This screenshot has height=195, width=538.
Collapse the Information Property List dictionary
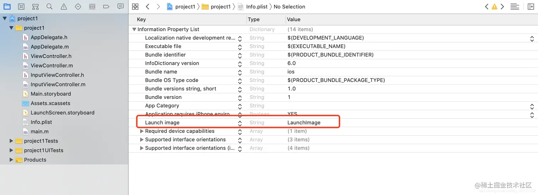click(134, 29)
